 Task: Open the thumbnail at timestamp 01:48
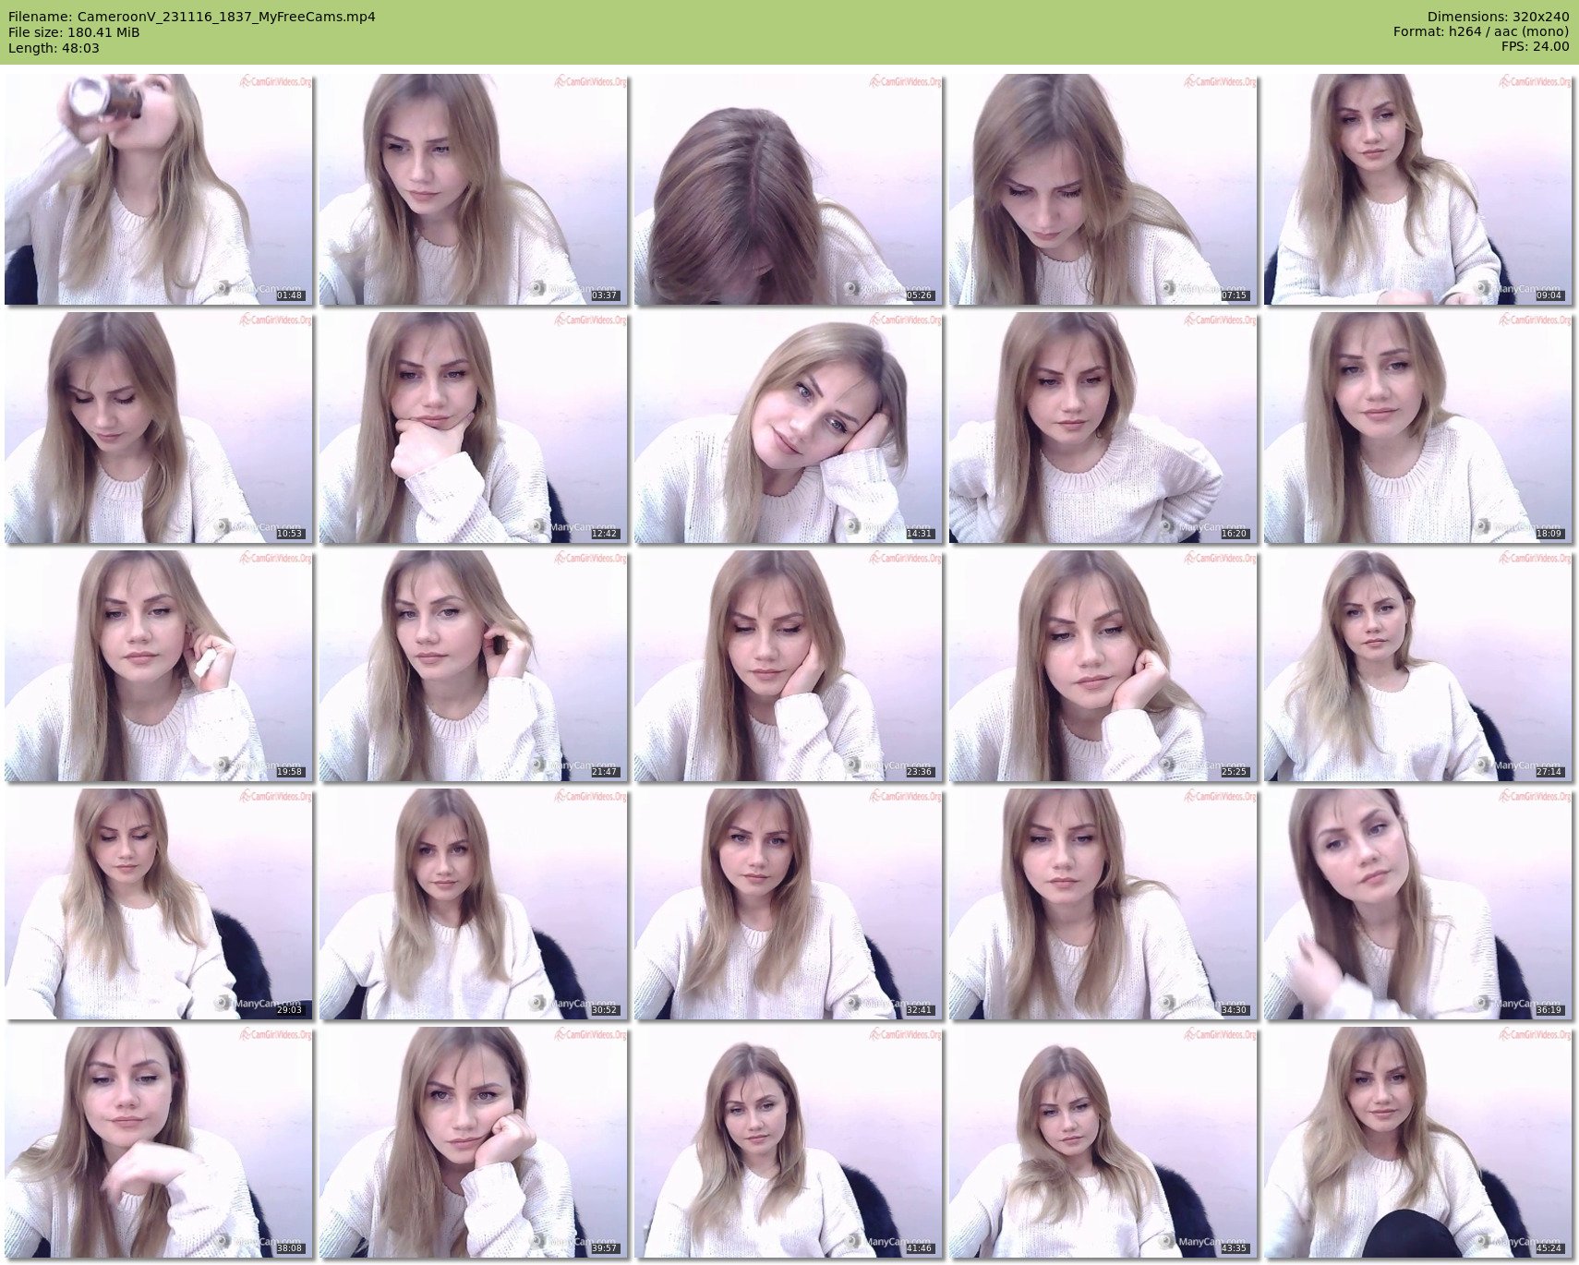coord(158,189)
